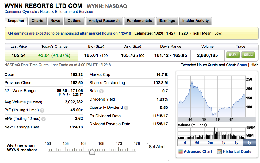Click the Quarterly Dividend help icon
This screenshot has width=260, height=163.
[126, 108]
